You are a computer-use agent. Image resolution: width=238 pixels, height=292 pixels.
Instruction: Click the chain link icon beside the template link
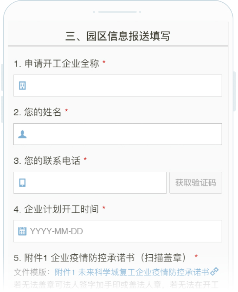click(215, 272)
